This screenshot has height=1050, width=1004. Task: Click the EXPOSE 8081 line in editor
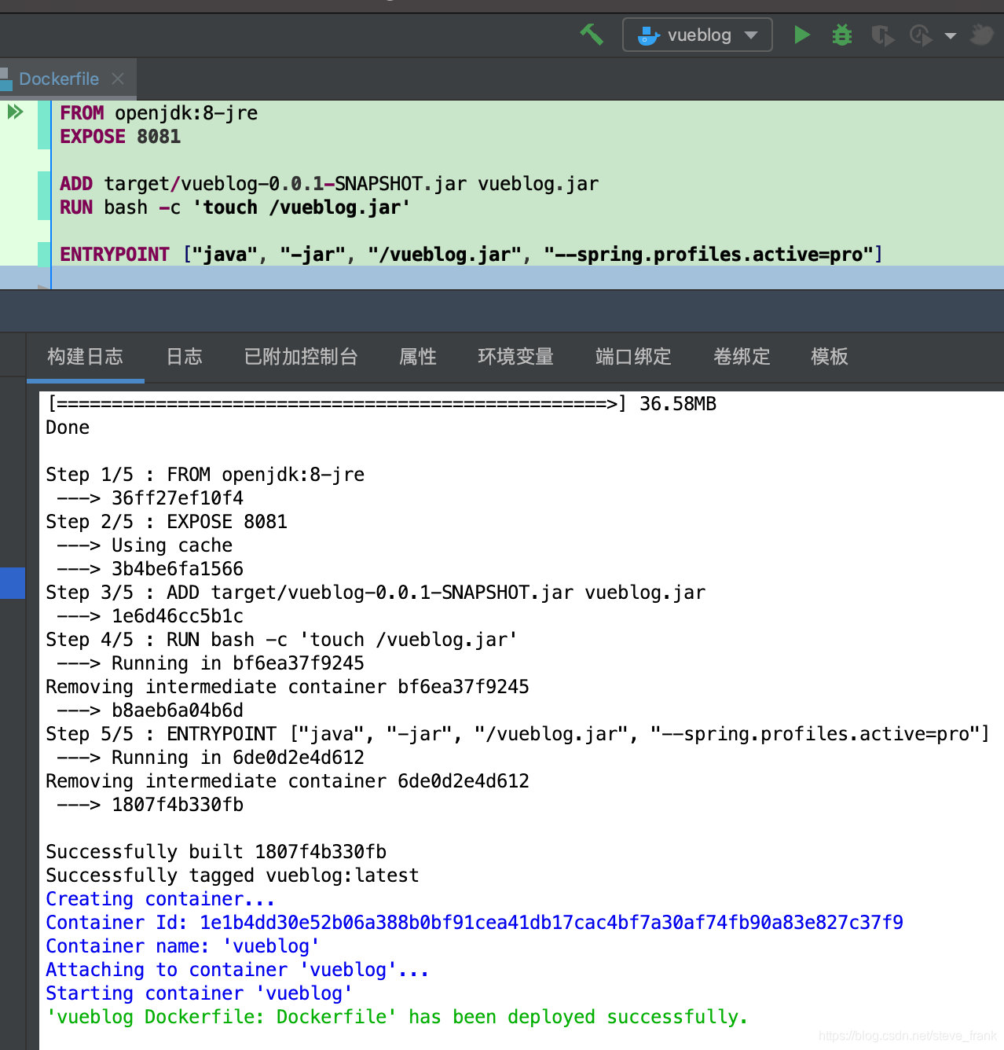120,136
